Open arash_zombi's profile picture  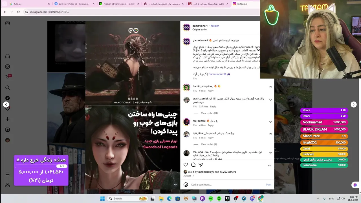(186, 100)
